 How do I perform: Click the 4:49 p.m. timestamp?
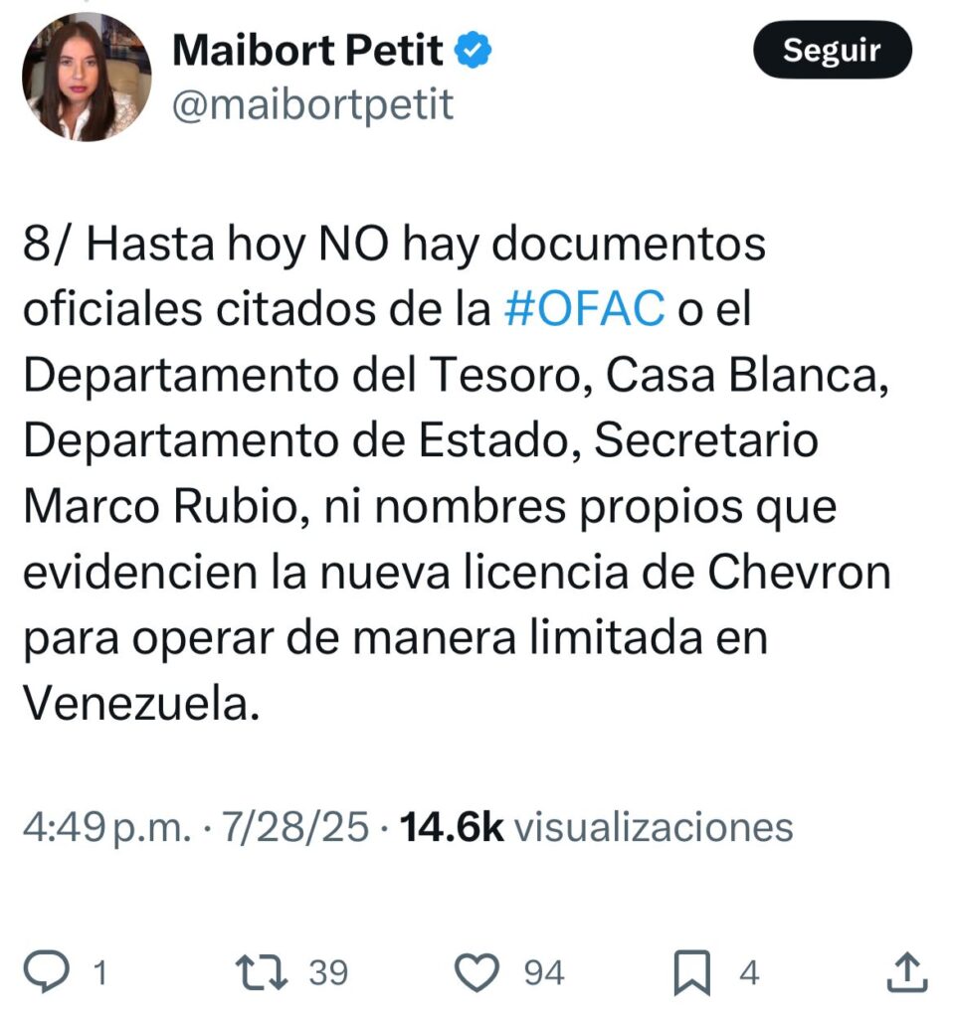pos(107,827)
